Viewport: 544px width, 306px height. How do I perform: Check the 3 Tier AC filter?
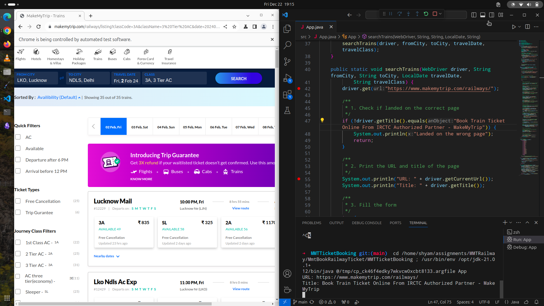point(18,265)
